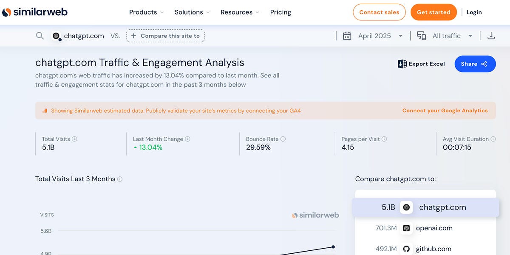Click the Export Excel button

[x=421, y=64]
